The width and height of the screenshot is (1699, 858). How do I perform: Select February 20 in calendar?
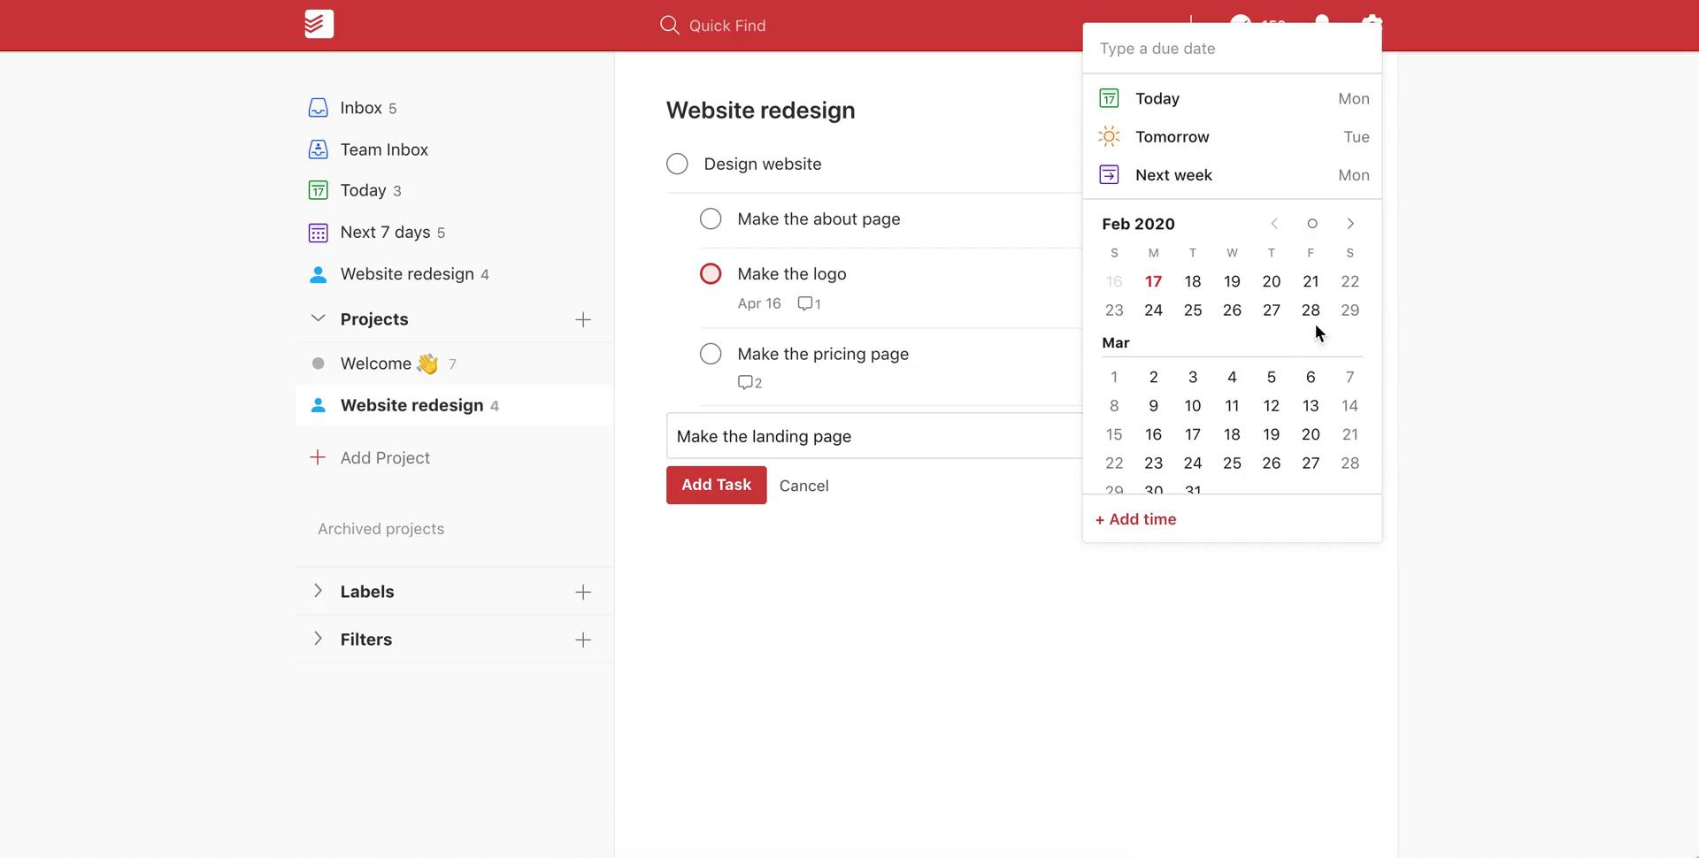click(1271, 281)
